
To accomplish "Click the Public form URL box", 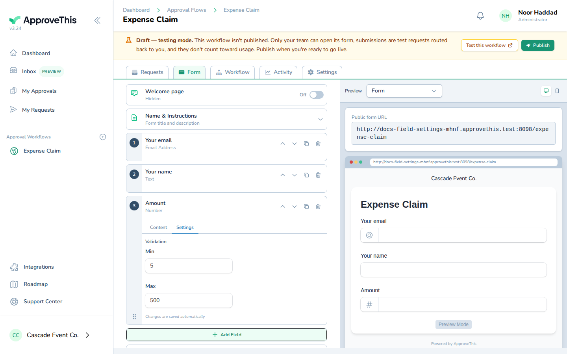I will click(x=454, y=133).
